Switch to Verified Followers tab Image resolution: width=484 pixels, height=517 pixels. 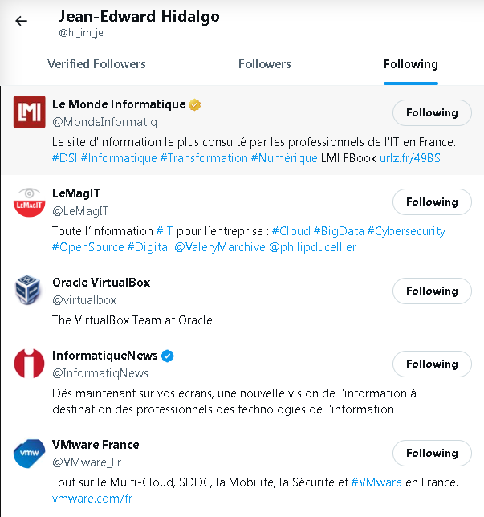96,64
